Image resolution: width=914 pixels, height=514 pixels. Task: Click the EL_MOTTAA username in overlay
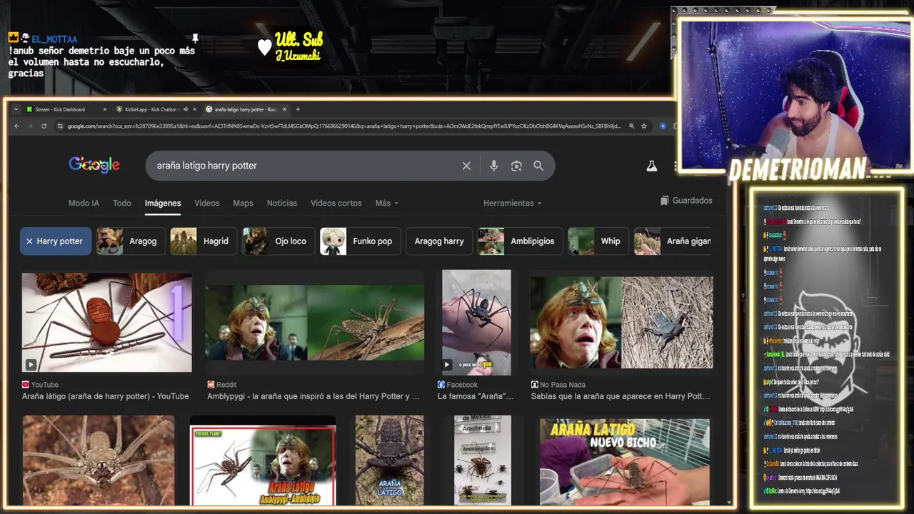(54, 39)
